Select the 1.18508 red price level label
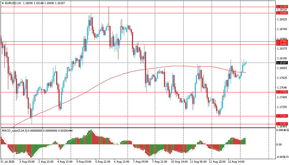Screen dimensions: 289x165 282,41
